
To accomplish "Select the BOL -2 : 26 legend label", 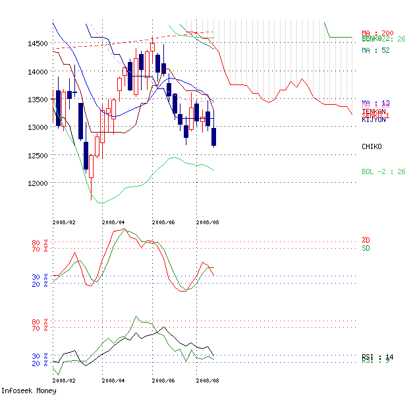I will tap(384, 171).
